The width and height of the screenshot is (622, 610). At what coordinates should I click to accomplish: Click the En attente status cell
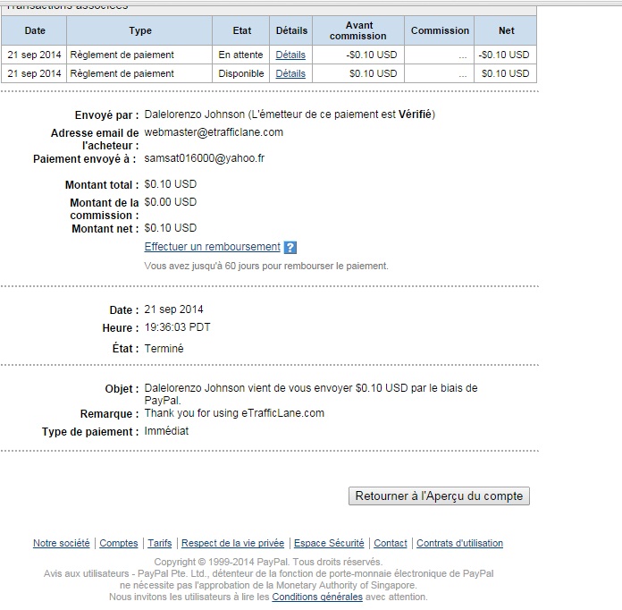(x=240, y=55)
